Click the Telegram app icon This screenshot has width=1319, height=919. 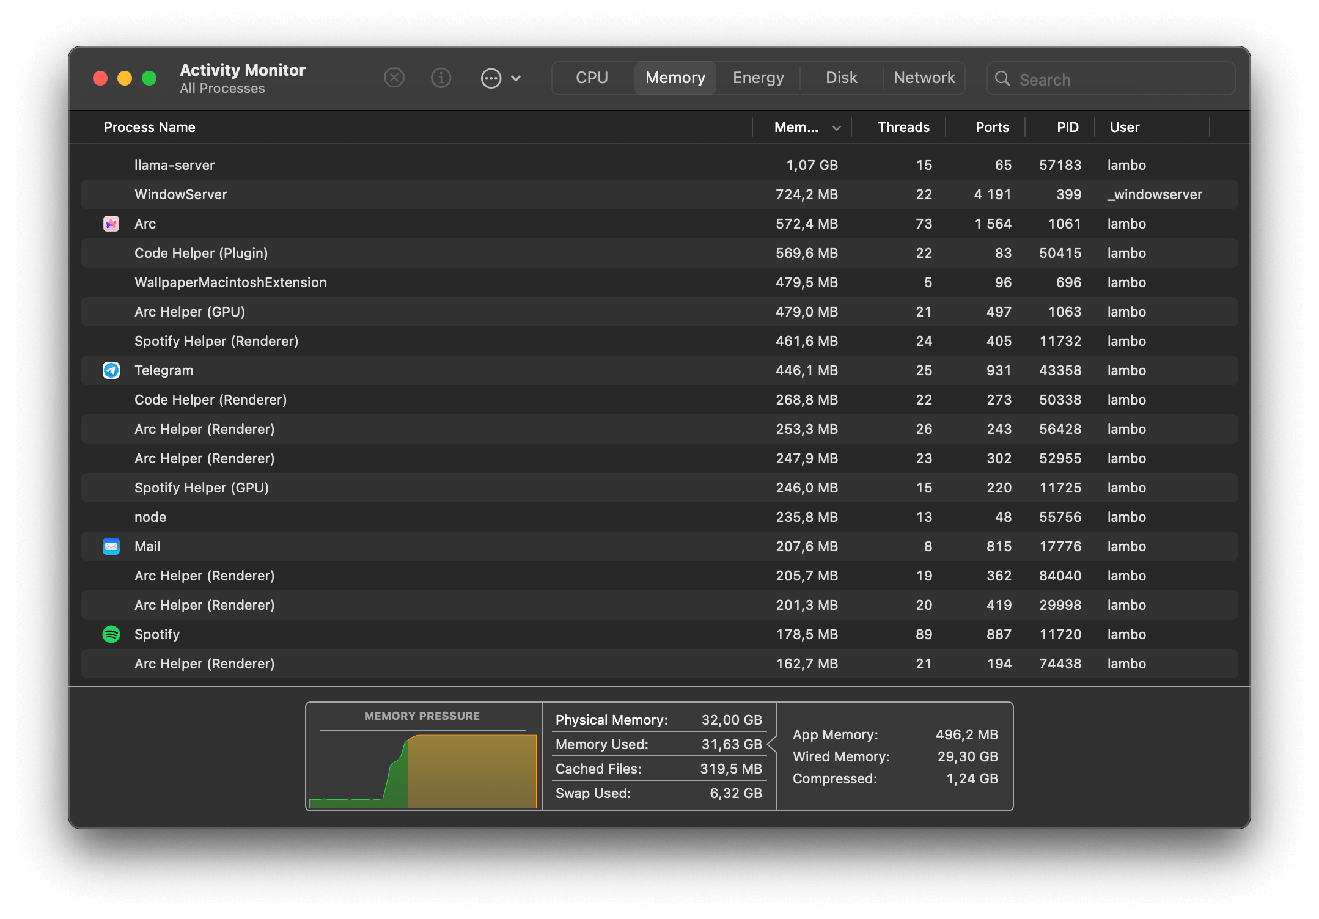tap(111, 370)
